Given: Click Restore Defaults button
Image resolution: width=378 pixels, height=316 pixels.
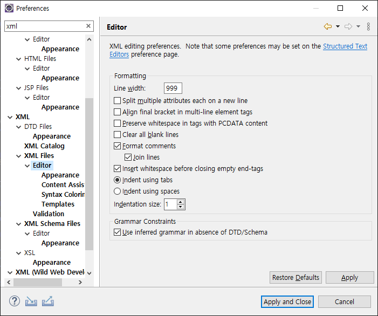Looking at the screenshot, I should pos(295,277).
